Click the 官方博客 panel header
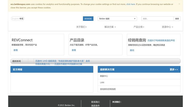 click(x=52, y=69)
